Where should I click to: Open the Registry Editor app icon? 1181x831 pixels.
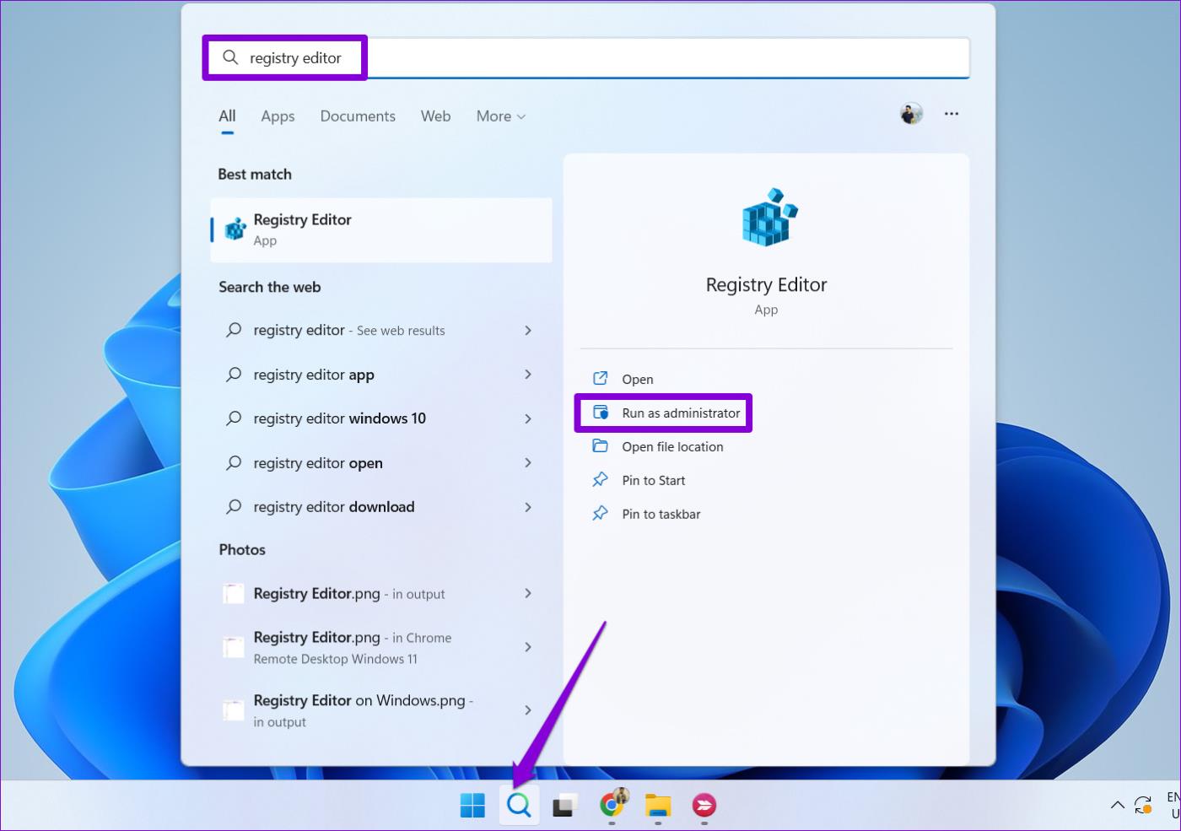tap(233, 228)
